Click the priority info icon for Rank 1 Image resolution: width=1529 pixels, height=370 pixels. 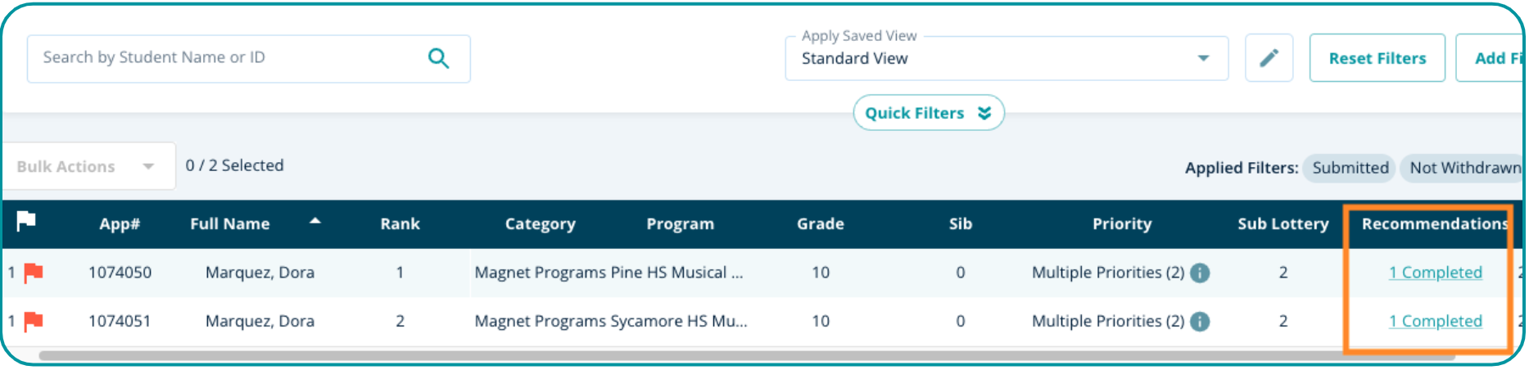tap(1200, 273)
